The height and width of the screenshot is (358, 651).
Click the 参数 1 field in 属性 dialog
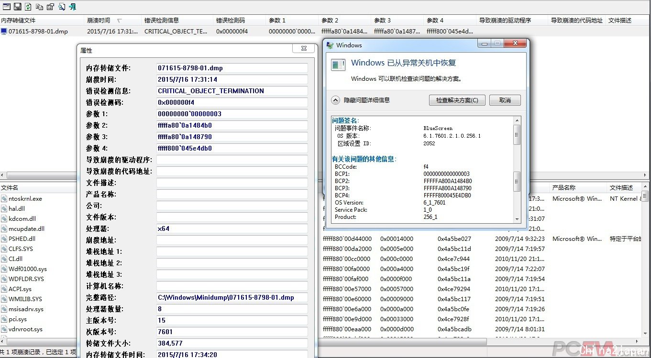click(232, 114)
